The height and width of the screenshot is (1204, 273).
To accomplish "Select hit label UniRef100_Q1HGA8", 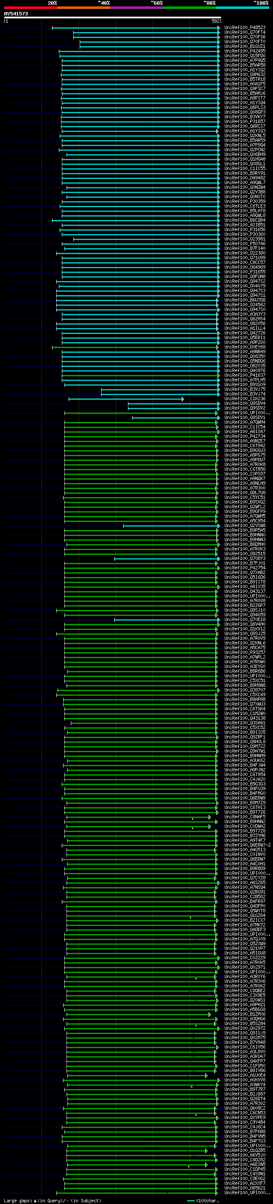I will [x=245, y=159].
